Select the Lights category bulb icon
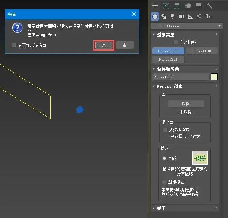 (172, 16)
